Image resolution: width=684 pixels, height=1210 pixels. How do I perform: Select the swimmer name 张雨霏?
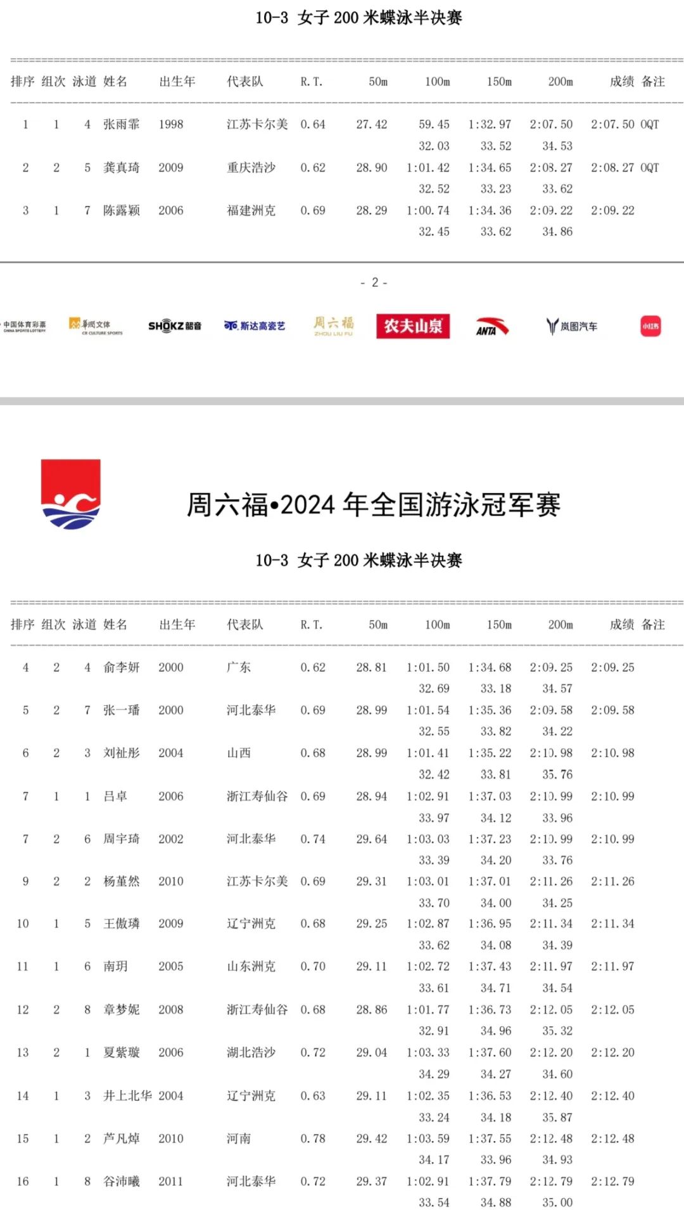coord(122,124)
